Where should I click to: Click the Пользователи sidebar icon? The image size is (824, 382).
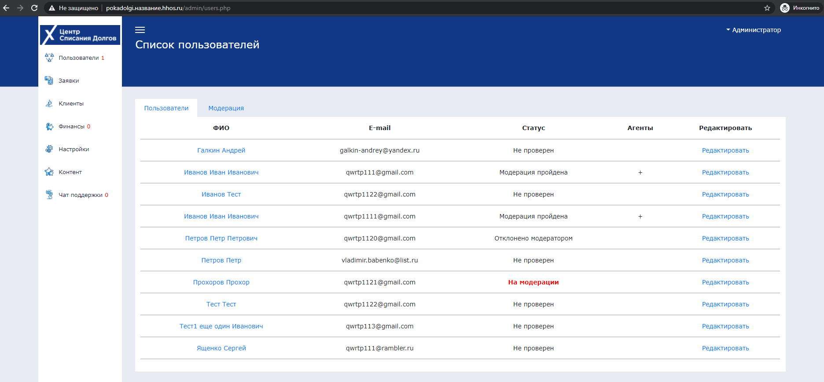49,58
